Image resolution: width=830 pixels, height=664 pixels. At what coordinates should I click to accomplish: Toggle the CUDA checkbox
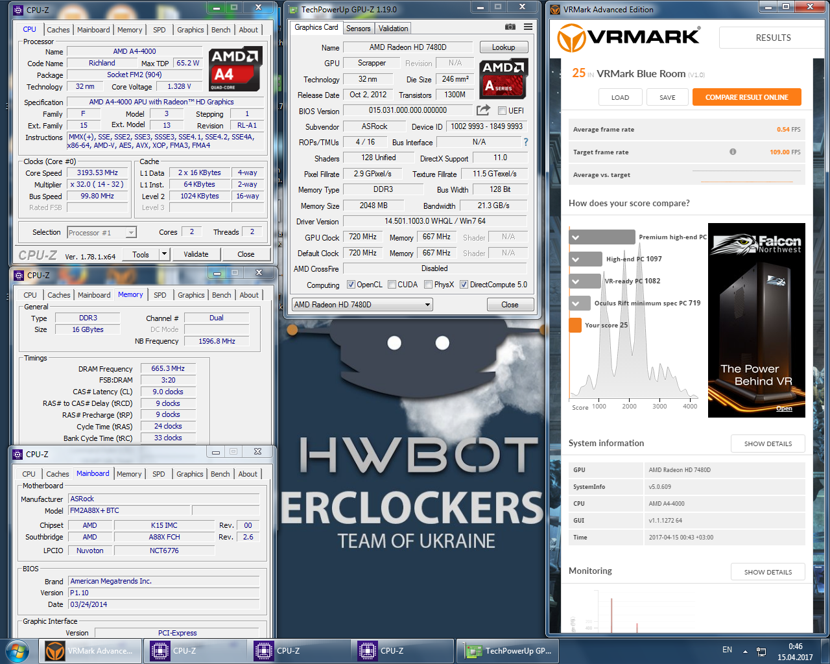click(392, 284)
